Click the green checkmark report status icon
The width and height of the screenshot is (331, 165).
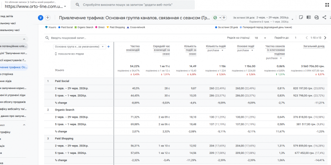[x=215, y=18]
